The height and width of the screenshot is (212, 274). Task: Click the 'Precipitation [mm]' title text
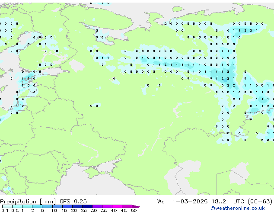(x=28, y=202)
